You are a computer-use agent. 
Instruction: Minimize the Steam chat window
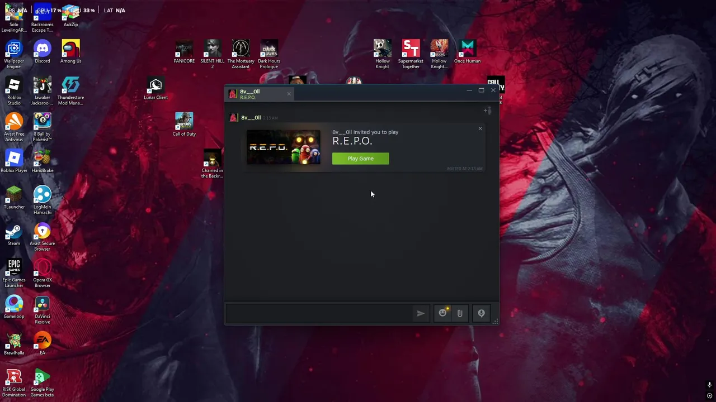[469, 90]
